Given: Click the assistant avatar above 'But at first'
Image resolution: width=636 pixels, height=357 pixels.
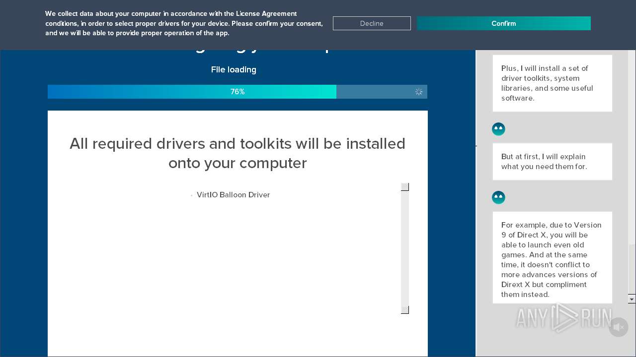Looking at the screenshot, I should coord(498,129).
